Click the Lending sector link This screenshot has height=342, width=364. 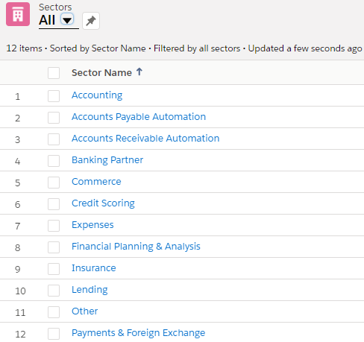[x=90, y=290]
